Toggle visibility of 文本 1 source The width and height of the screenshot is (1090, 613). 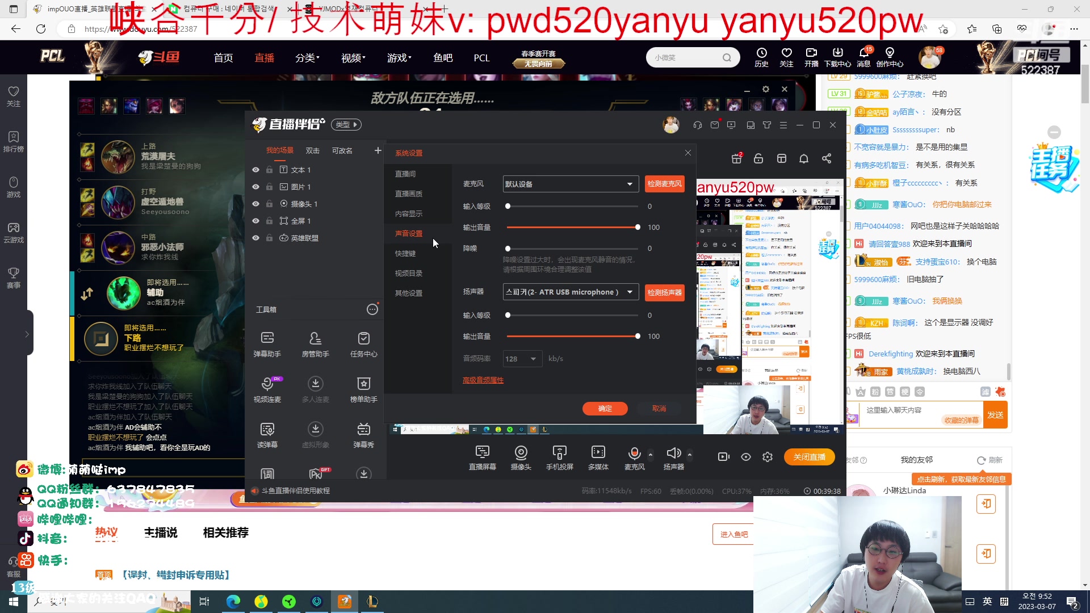[255, 170]
